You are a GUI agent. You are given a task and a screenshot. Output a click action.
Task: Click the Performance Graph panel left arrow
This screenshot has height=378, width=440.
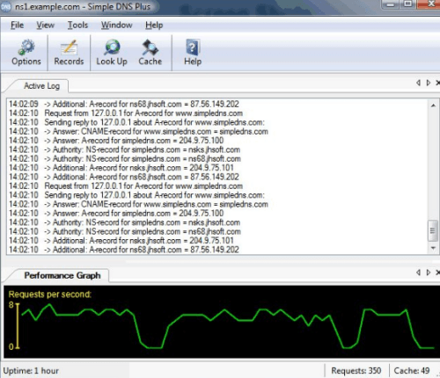419,273
